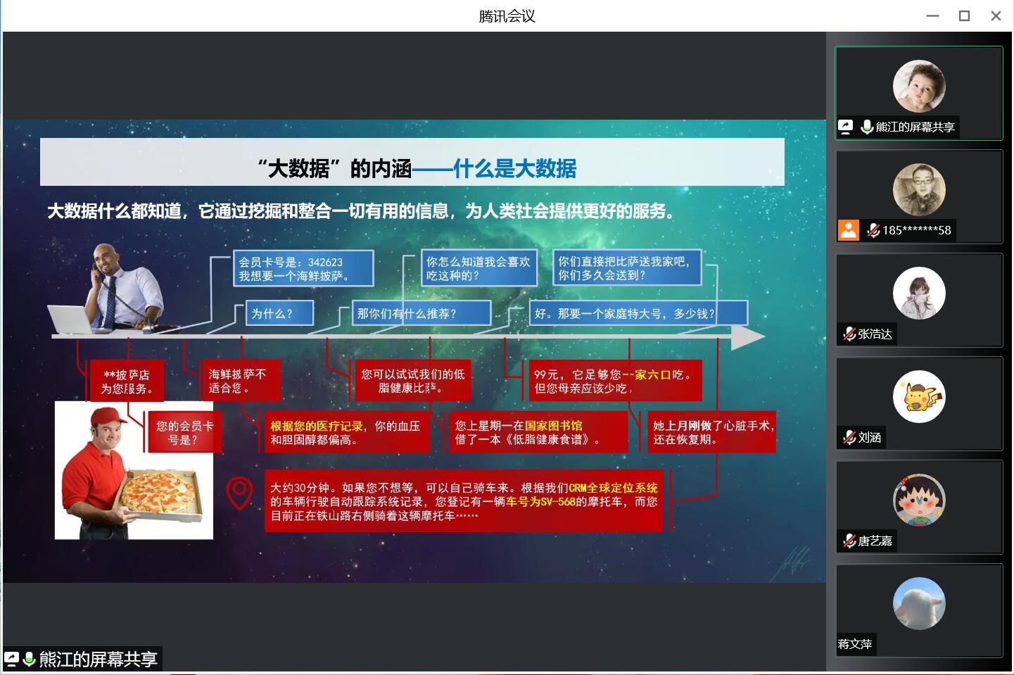Minimize the 腾讯会议 window
1014x675 pixels.
(932, 15)
